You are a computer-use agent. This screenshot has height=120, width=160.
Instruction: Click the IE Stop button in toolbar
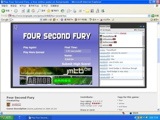point(23,11)
